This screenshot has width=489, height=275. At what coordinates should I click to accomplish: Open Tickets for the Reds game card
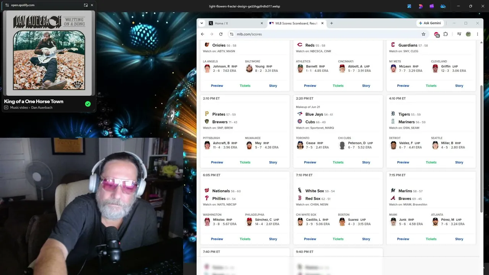click(x=338, y=86)
